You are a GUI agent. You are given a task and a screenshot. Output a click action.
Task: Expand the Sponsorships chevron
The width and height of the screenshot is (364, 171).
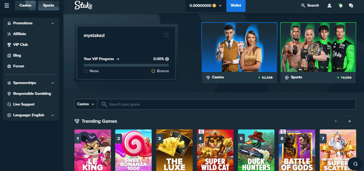point(53,83)
